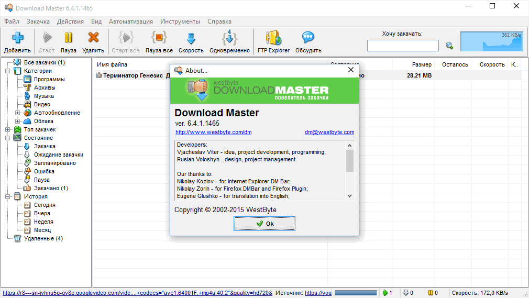Expand the Автообновление tree node

coord(17,113)
